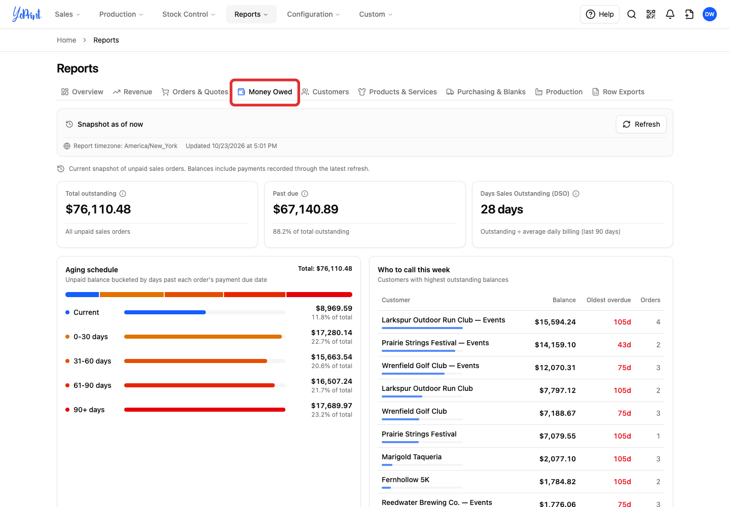Click the $67,140.89 past due amount

point(306,209)
